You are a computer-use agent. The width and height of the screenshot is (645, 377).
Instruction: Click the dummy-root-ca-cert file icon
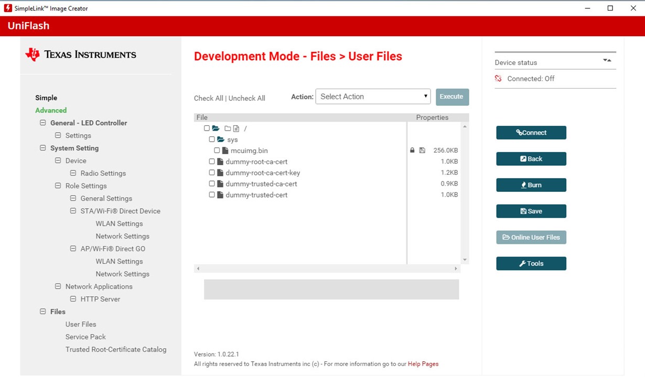point(220,161)
